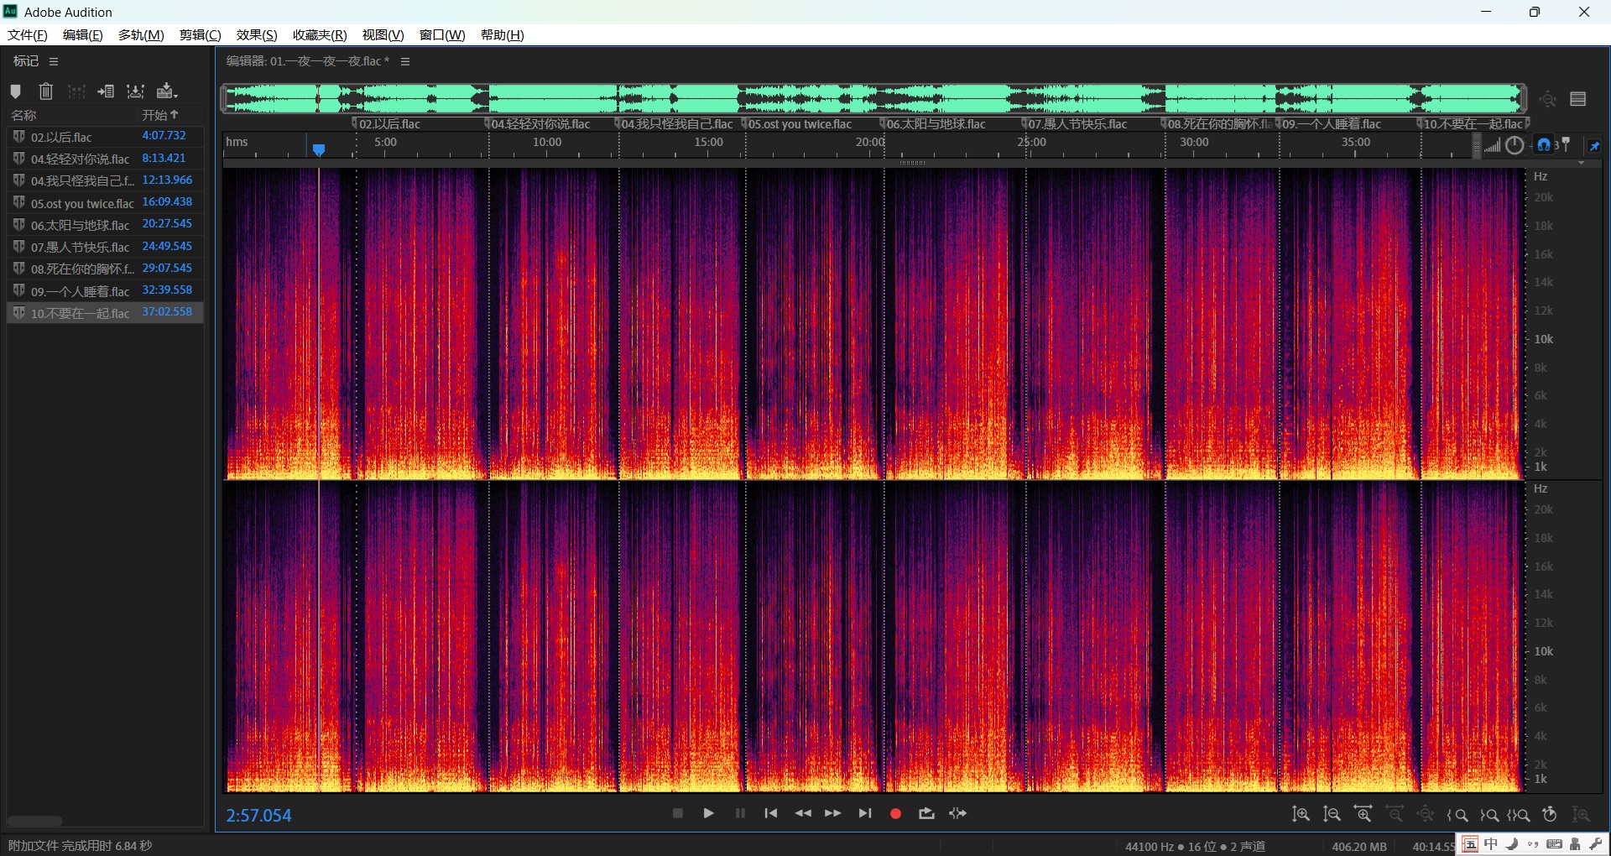Zoom in amplitude icon
The width and height of the screenshot is (1611, 856).
(x=1301, y=814)
